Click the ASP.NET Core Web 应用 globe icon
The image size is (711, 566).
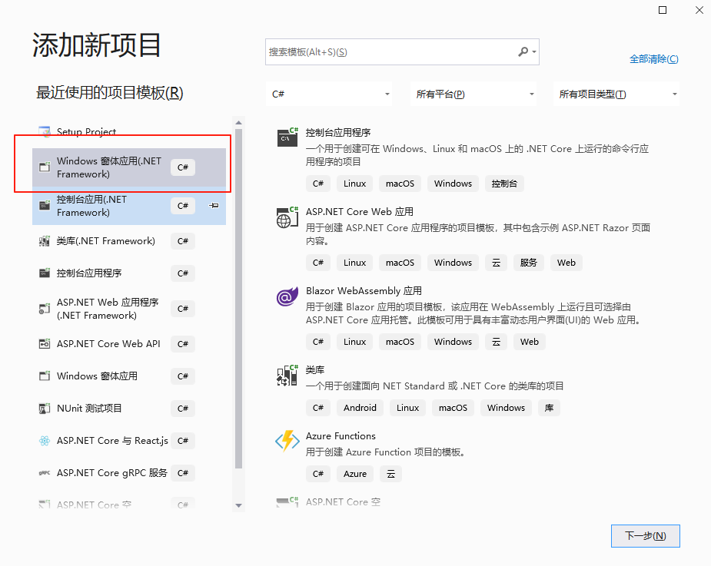click(287, 217)
